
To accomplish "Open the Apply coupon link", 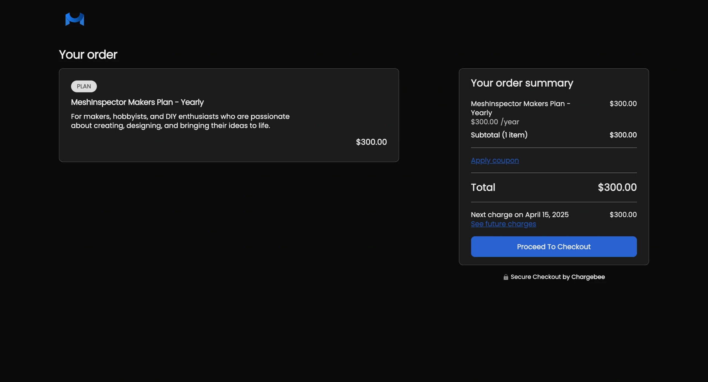I will (x=495, y=161).
